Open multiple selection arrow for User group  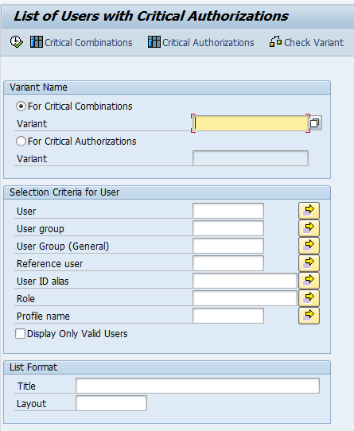coord(309,228)
